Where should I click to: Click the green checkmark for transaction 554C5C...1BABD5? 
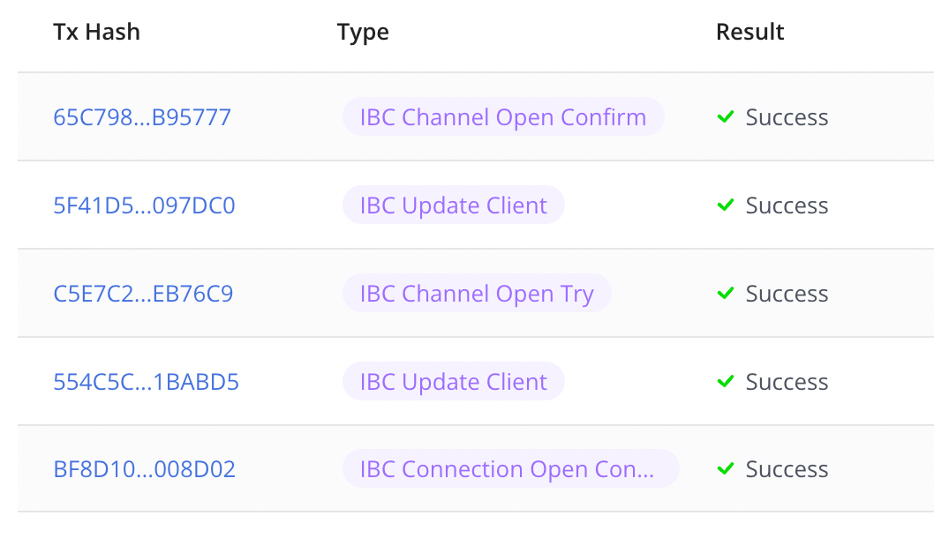726,381
